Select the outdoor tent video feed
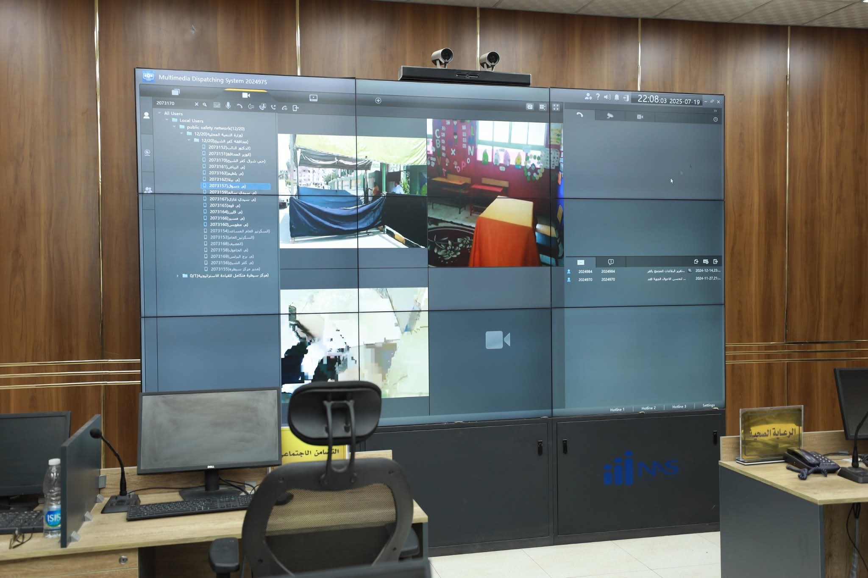The width and height of the screenshot is (868, 578). pyautogui.click(x=353, y=191)
